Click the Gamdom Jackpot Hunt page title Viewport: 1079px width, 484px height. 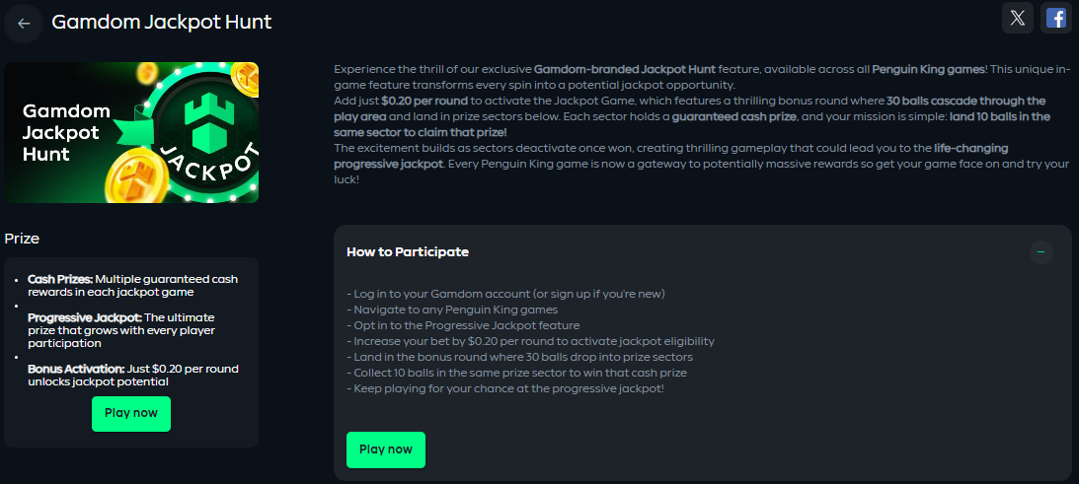161,22
